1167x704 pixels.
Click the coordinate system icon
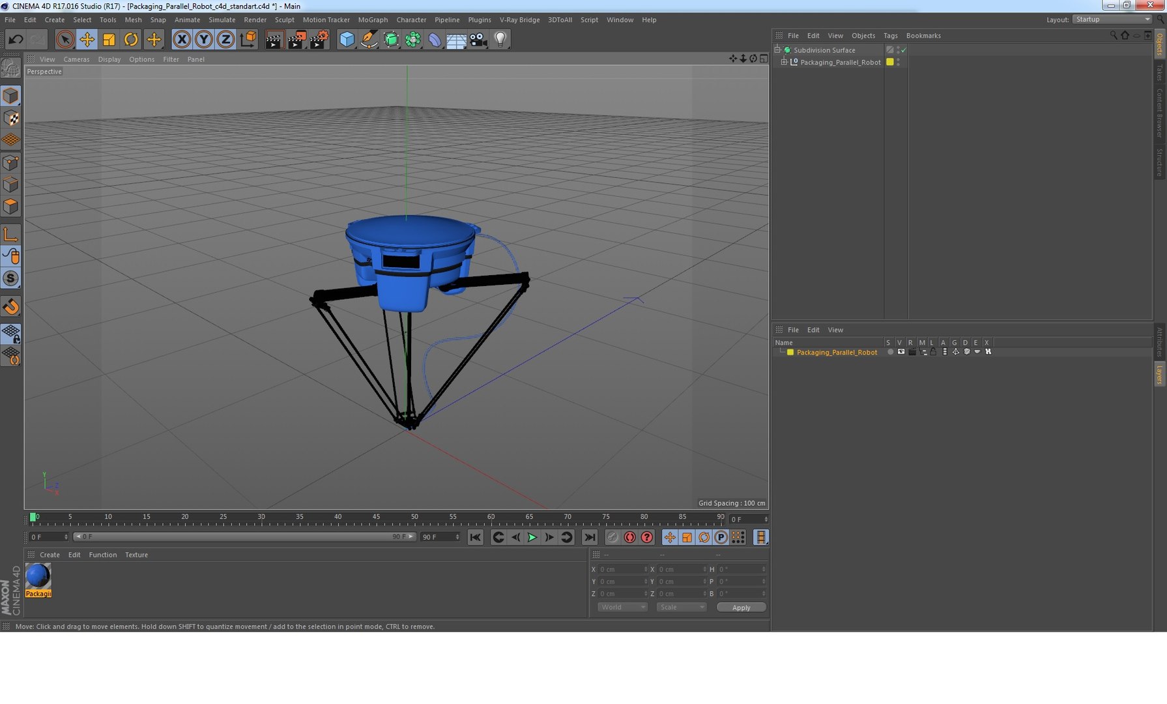coord(248,40)
